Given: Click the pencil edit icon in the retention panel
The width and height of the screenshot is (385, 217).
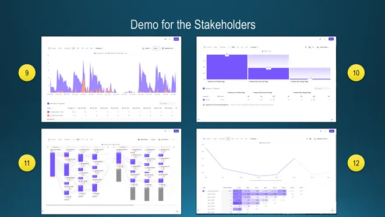Looking at the screenshot, I should pyautogui.click(x=321, y=131).
